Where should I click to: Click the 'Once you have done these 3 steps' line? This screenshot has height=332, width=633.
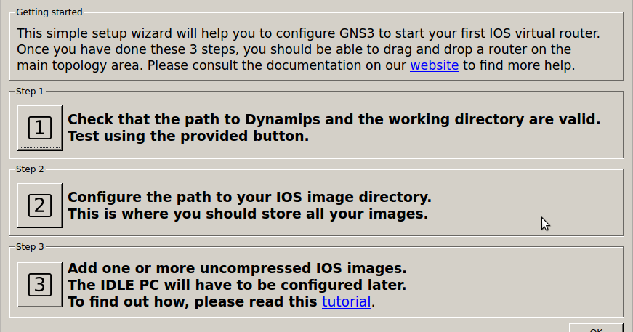pyautogui.click(x=294, y=49)
